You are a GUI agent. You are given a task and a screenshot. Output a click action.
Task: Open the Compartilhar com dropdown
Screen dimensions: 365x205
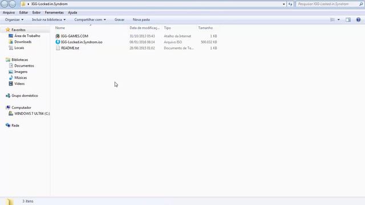(x=90, y=20)
